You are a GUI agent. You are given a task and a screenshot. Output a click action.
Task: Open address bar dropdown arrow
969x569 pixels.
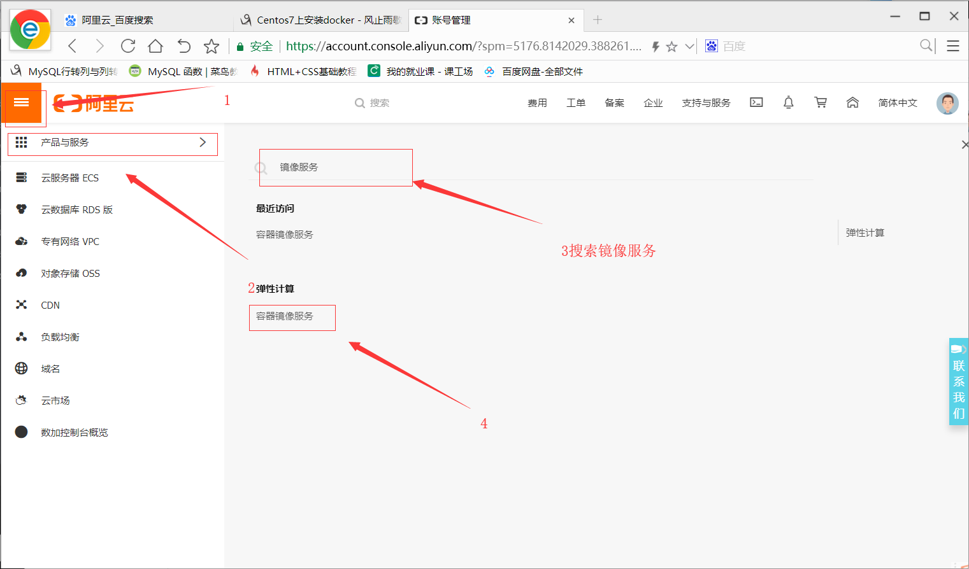pos(689,46)
